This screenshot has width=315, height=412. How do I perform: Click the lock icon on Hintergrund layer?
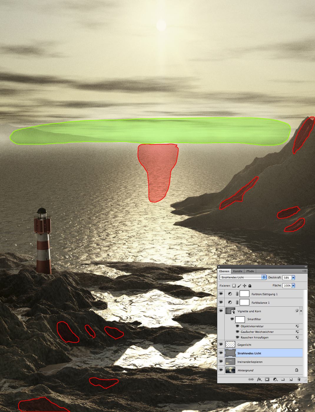(x=296, y=370)
